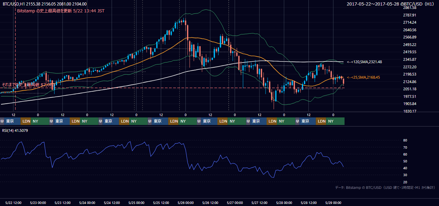Screen dimensions: 439x206
Task: Click the 120 SMA 2321.48 label
Action: [364, 62]
